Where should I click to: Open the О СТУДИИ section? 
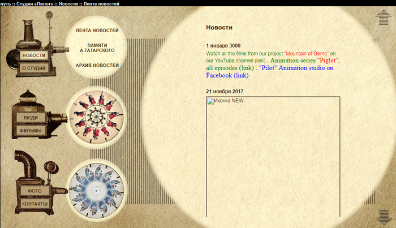click(34, 68)
